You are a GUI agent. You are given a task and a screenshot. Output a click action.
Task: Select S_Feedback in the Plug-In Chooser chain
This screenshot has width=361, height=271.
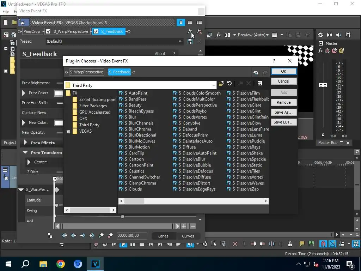119,72
